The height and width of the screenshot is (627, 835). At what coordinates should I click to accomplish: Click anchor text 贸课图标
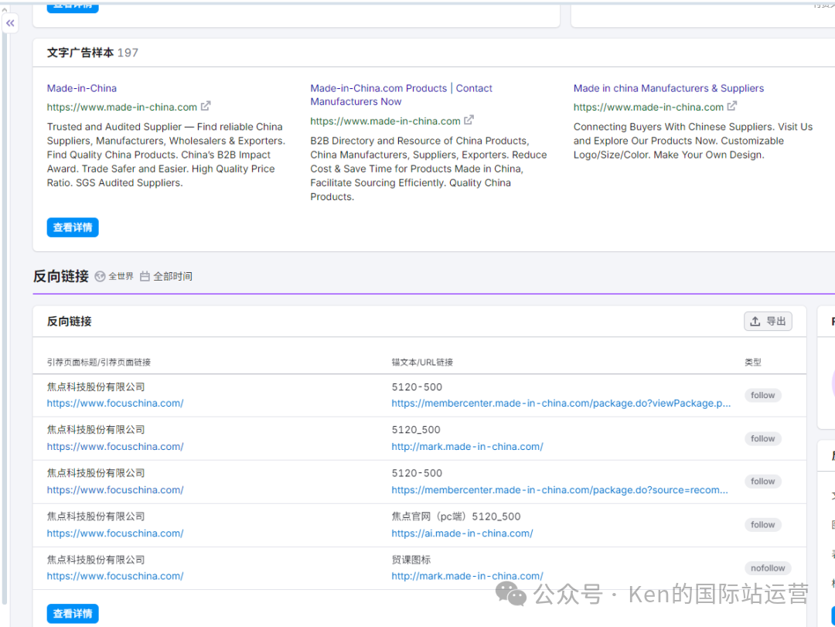coord(411,559)
